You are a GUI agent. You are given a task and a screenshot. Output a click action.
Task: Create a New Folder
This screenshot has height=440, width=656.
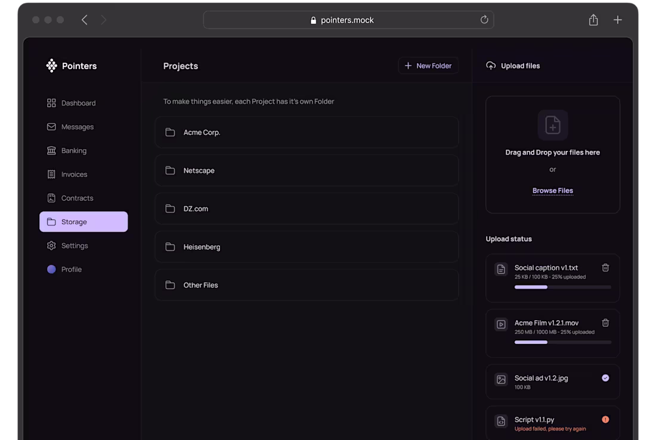pos(428,66)
